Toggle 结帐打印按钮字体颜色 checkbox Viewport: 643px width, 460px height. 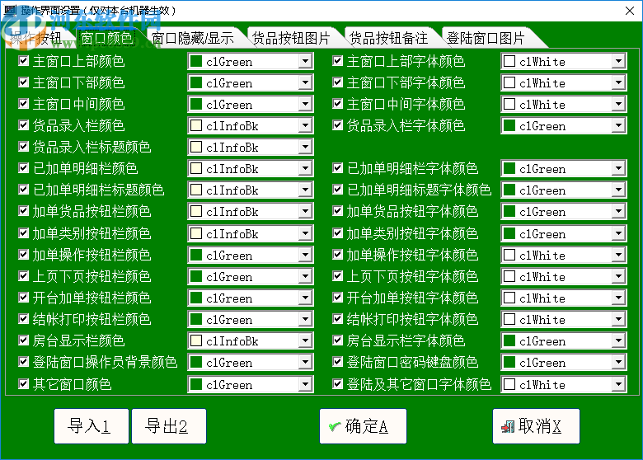click(x=337, y=318)
